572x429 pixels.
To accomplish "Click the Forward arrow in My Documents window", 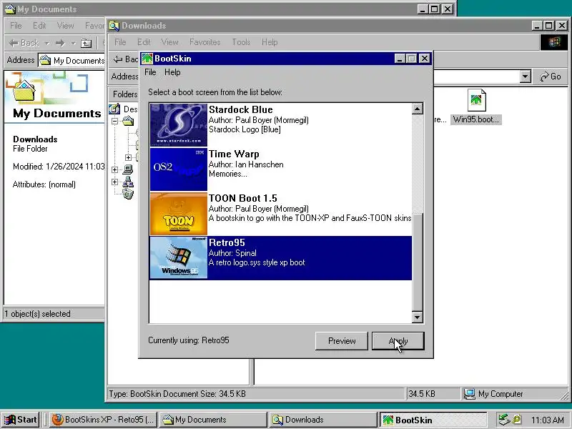I will tap(60, 43).
